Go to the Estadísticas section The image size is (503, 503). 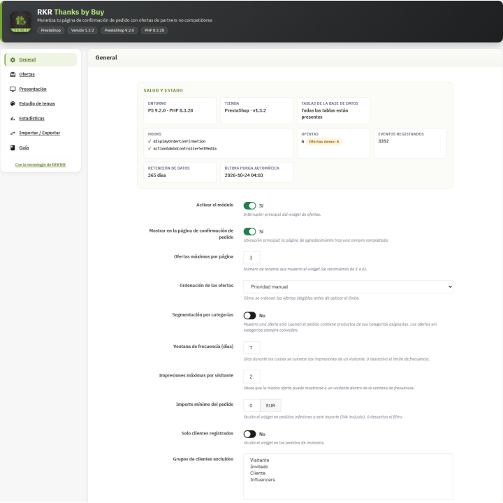tap(31, 118)
